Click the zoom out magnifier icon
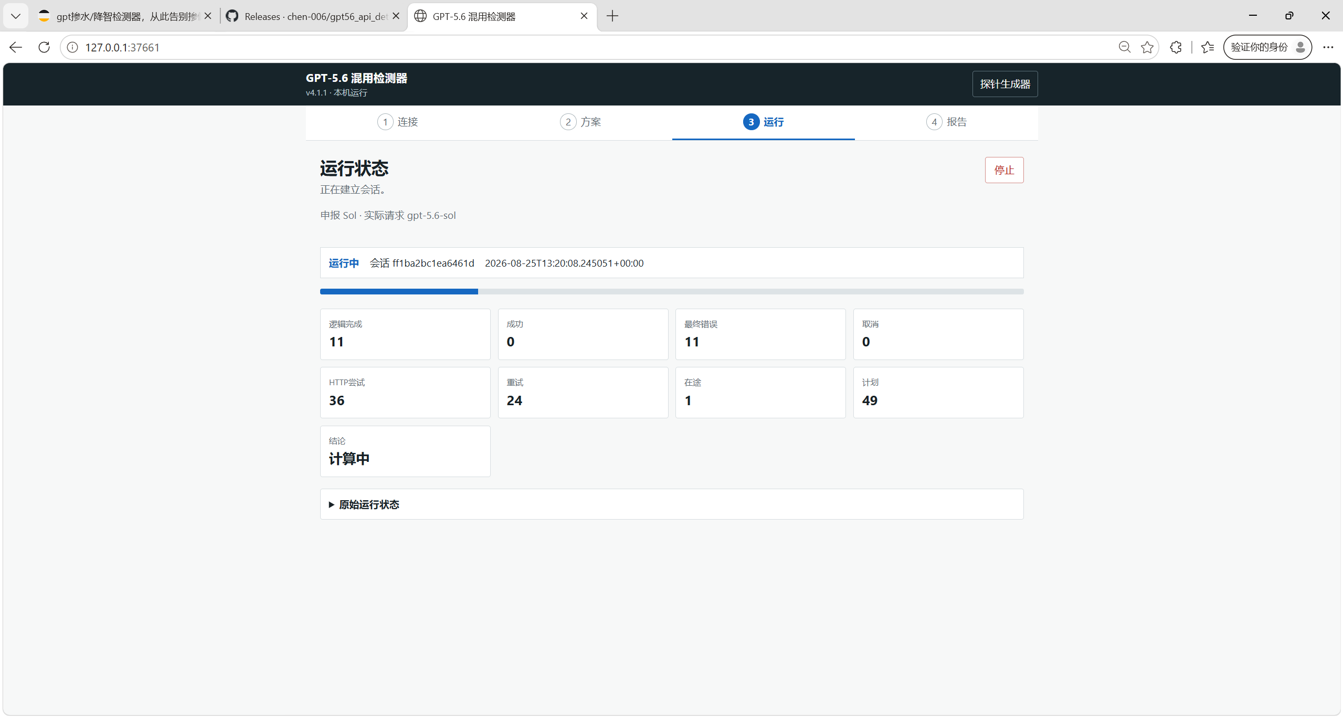This screenshot has height=718, width=1343. click(1125, 47)
